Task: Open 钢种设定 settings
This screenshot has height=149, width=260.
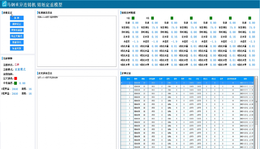Action: pos(16,24)
